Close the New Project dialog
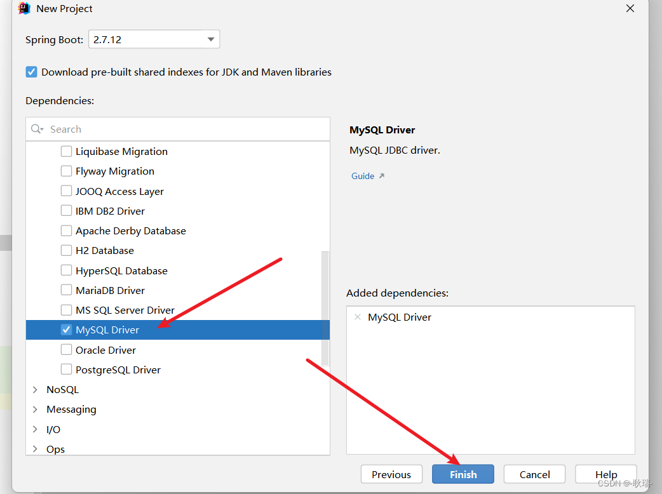The height and width of the screenshot is (494, 662). (630, 8)
